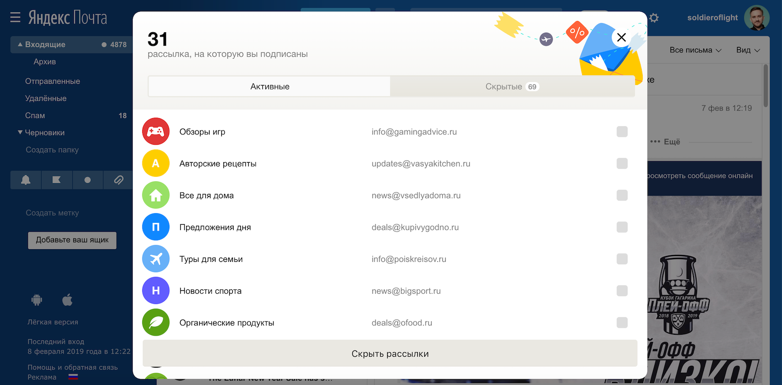Filter messages with attachments paperclip icon
This screenshot has width=782, height=385.
[118, 180]
